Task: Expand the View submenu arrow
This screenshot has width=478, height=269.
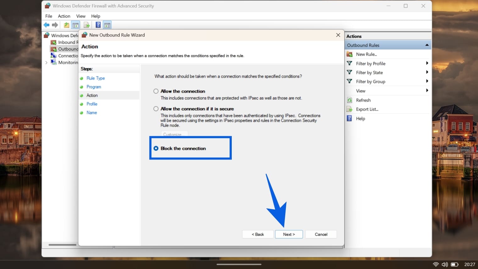Action: pos(427,91)
